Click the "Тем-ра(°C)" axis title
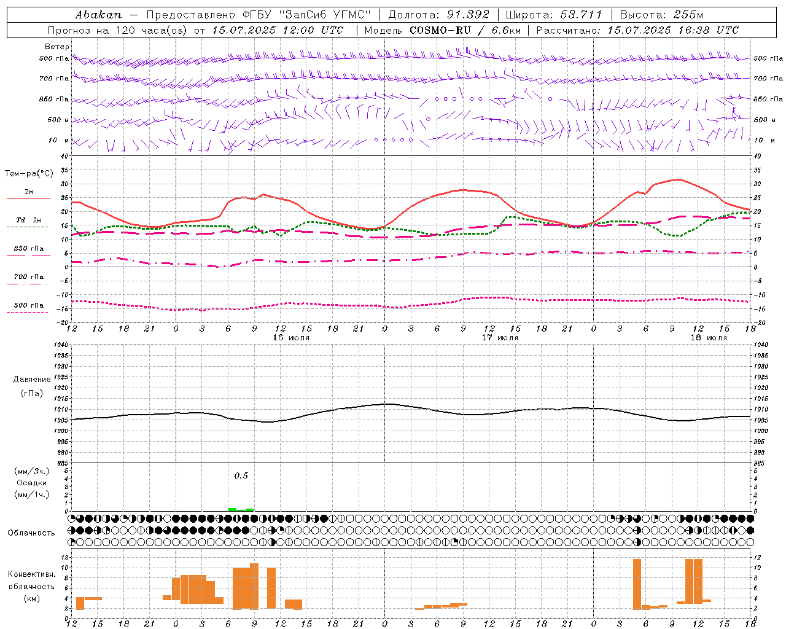This screenshot has width=786, height=629. [29, 174]
